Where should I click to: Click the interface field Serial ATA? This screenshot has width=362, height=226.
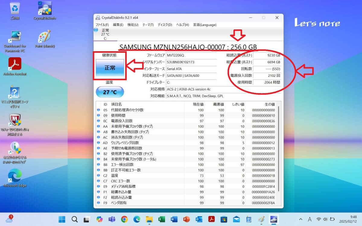[191, 69]
